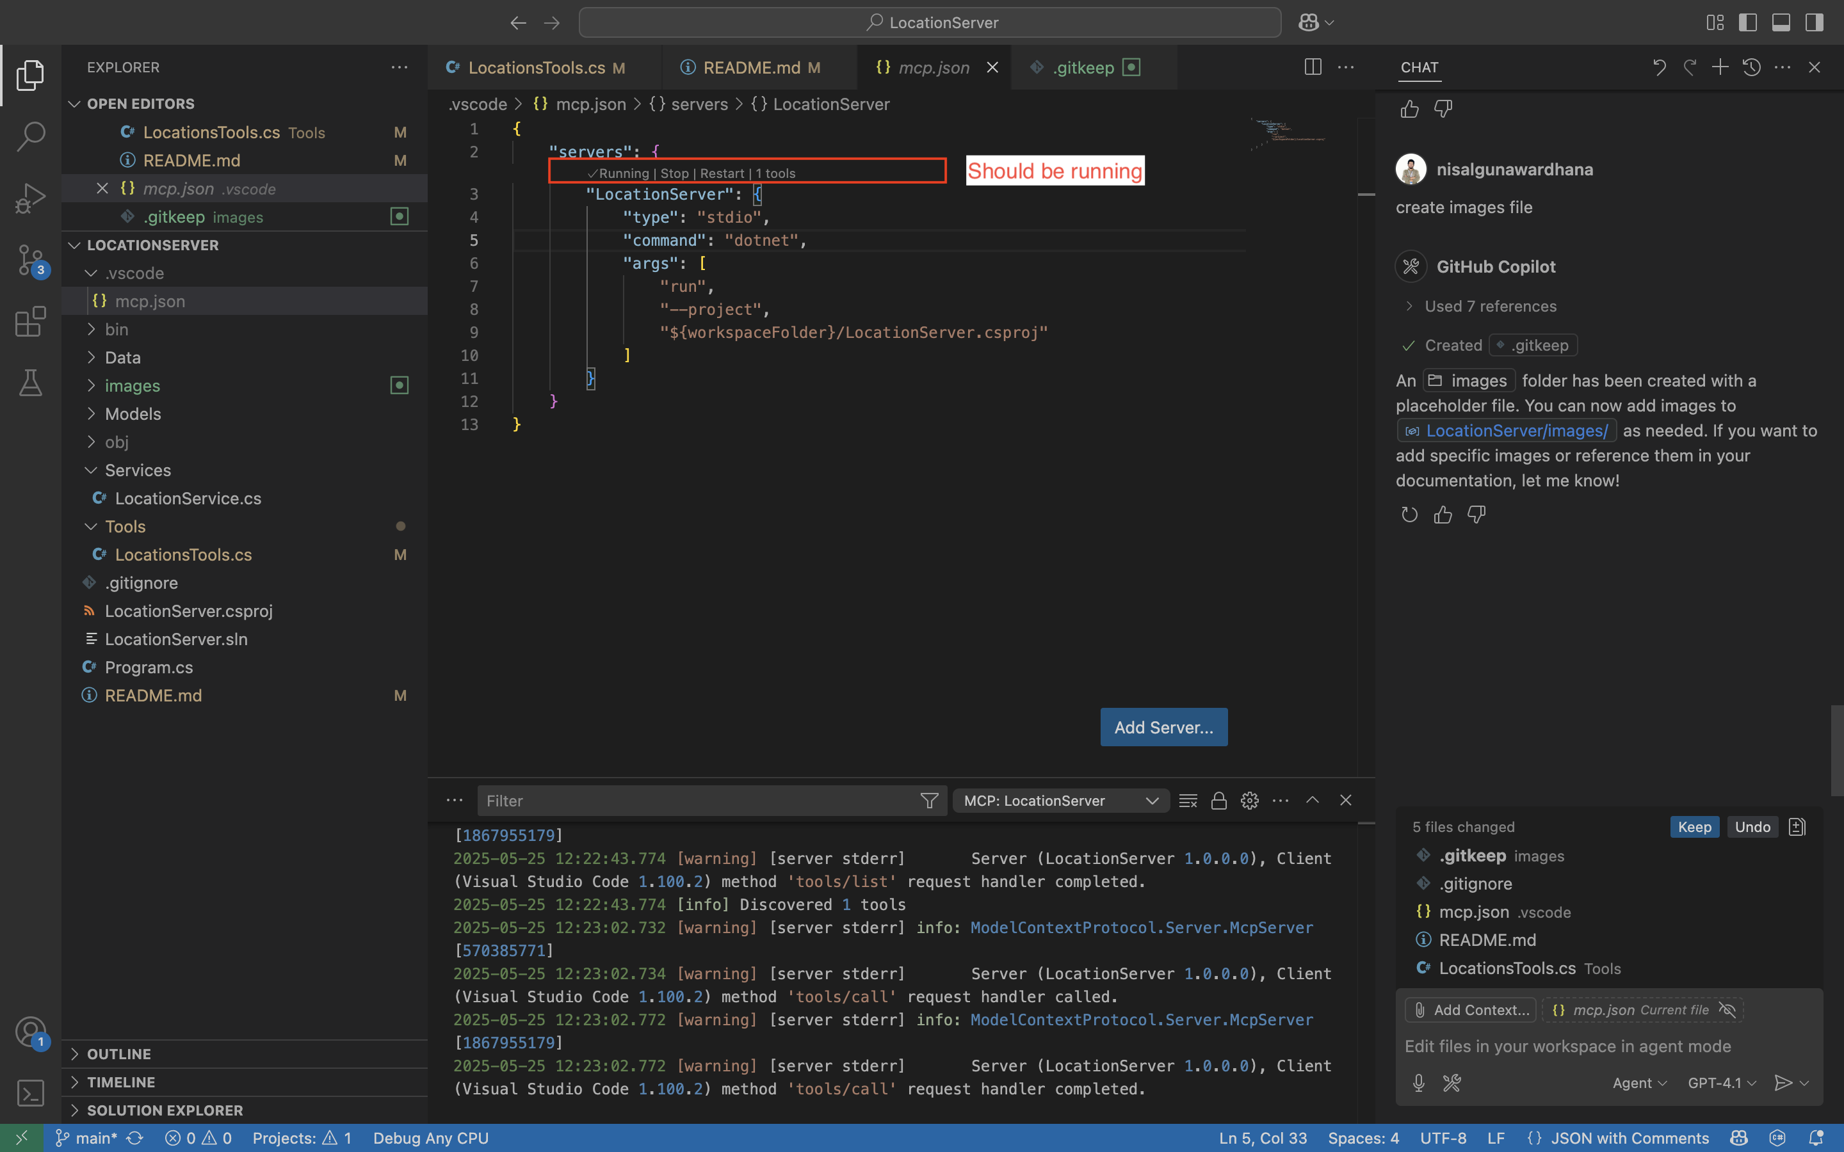Click the Split Editor icon in tab bar
The width and height of the screenshot is (1844, 1152).
(1313, 67)
